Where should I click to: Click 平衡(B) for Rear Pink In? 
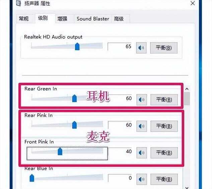tap(164, 126)
